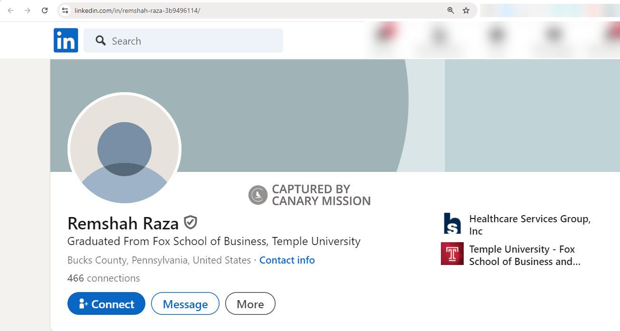Click the back navigation arrow
The height and width of the screenshot is (331, 620).
pos(10,10)
